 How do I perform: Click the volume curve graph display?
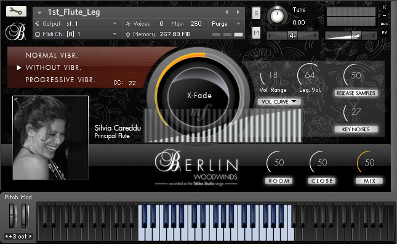(223, 126)
